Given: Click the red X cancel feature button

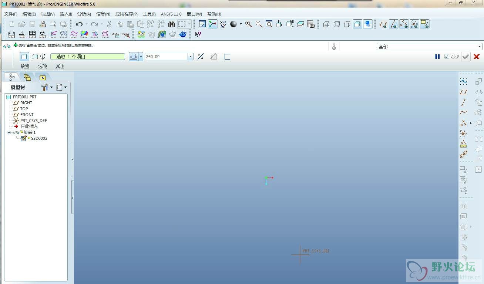Looking at the screenshot, I should click(x=477, y=57).
